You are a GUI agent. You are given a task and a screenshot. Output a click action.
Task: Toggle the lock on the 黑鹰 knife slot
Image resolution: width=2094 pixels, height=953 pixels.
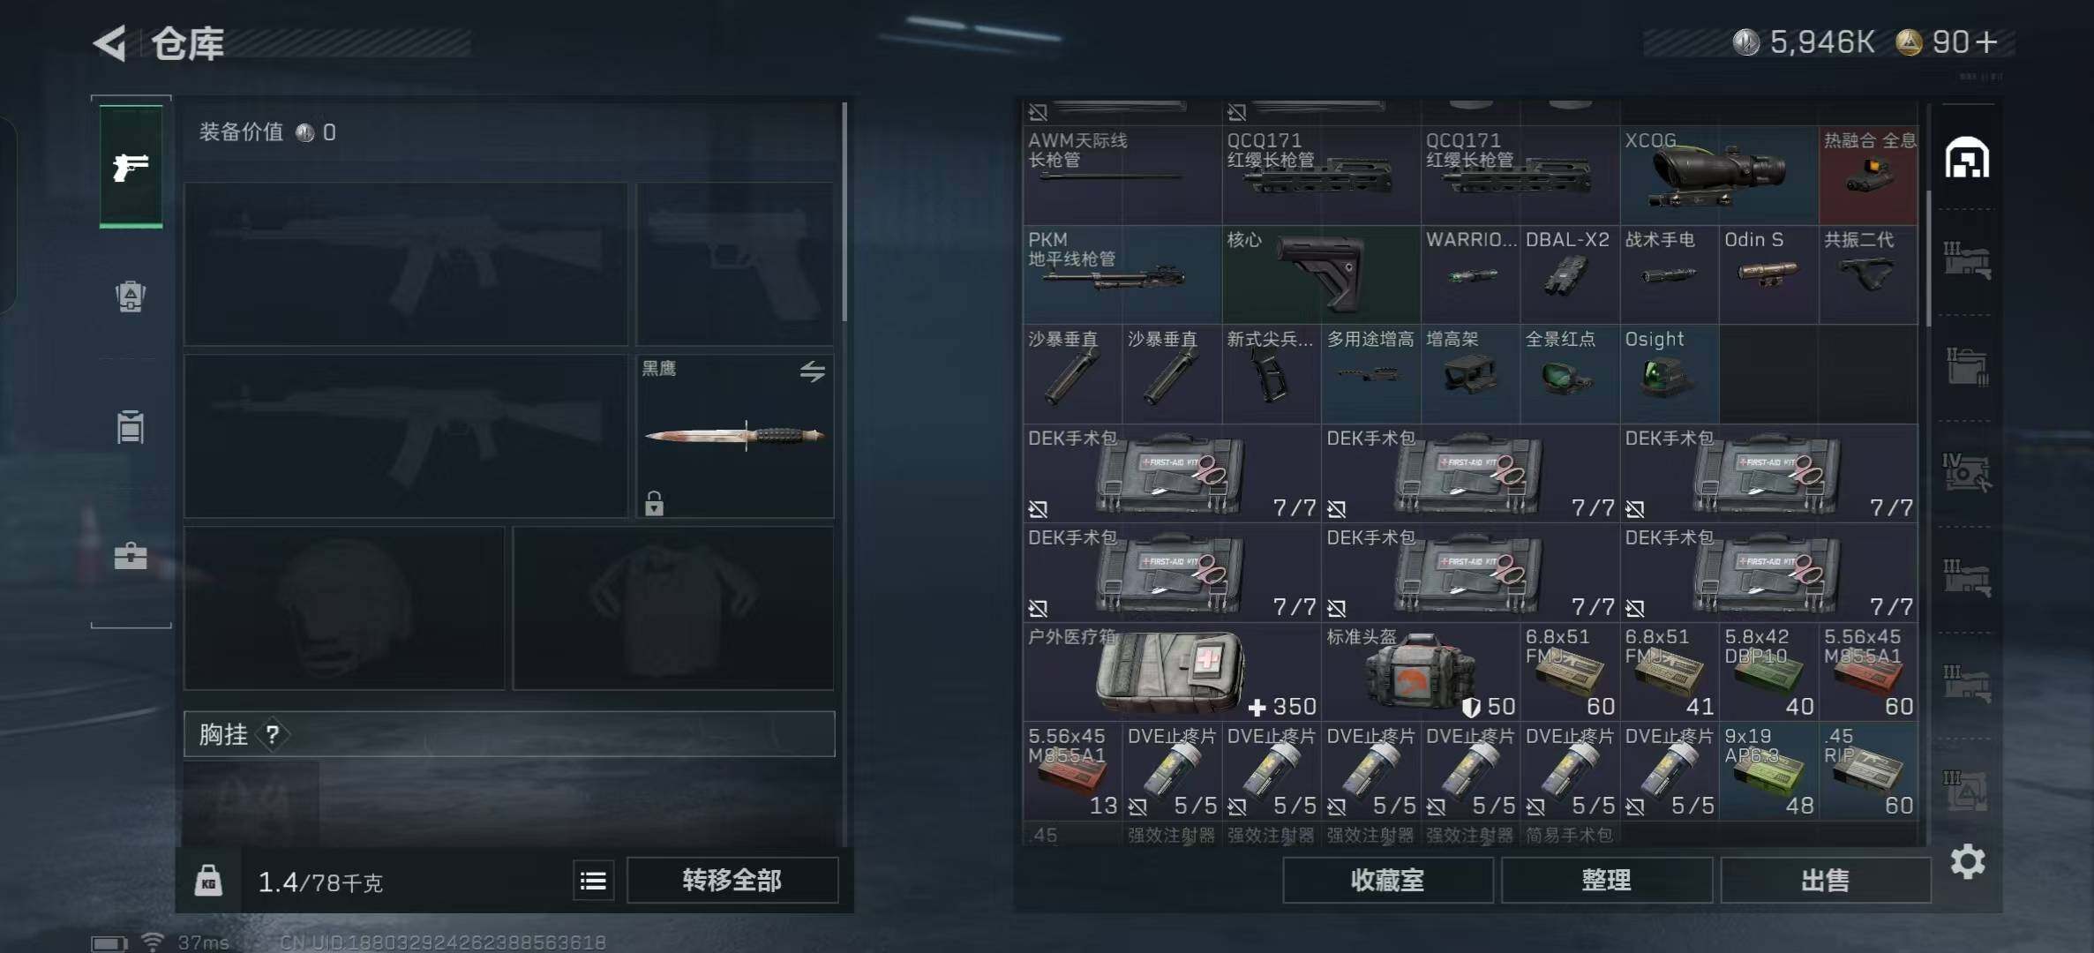[654, 503]
